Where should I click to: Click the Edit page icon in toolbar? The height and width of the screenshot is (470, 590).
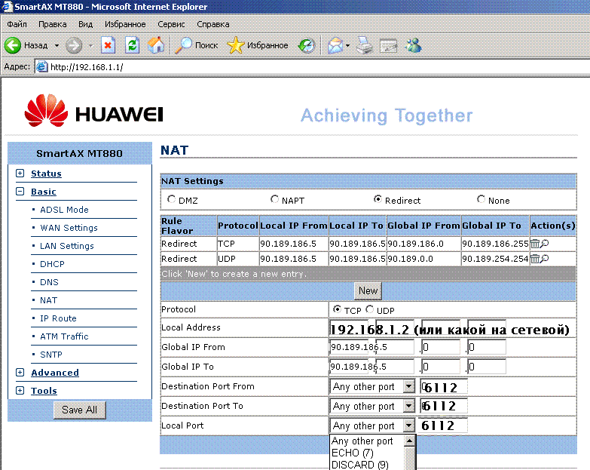389,46
